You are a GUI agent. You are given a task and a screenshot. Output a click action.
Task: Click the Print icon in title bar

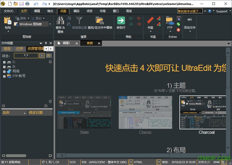coord(27,4)
